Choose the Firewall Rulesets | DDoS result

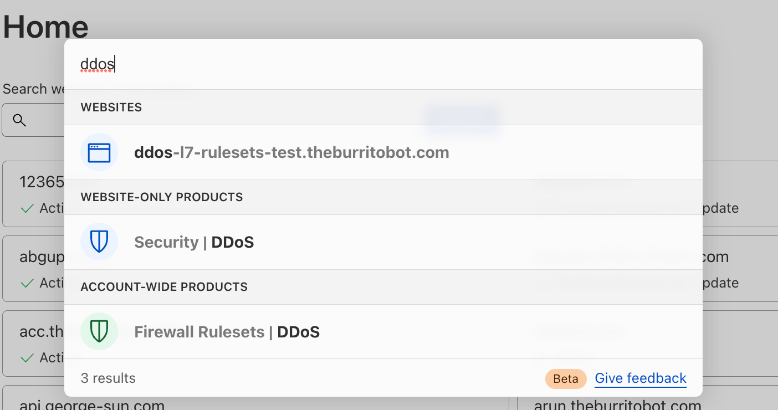tap(383, 332)
